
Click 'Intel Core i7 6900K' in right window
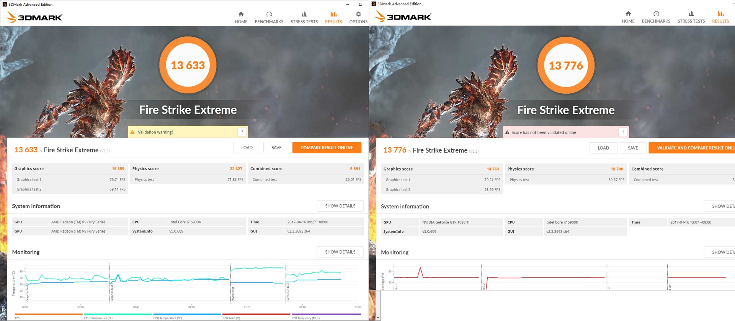point(562,222)
